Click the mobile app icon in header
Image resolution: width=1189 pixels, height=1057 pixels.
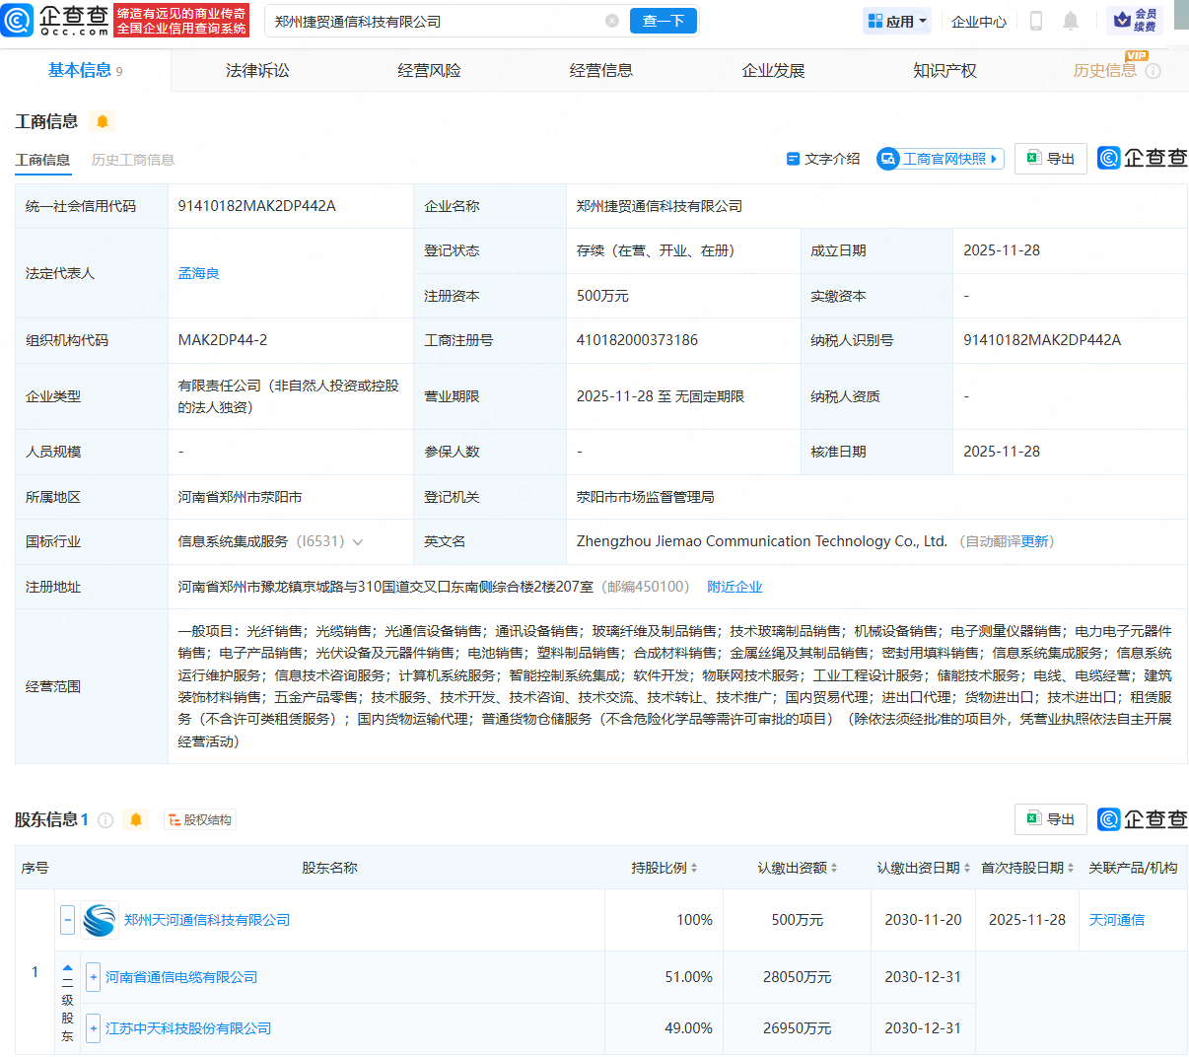1035,20
